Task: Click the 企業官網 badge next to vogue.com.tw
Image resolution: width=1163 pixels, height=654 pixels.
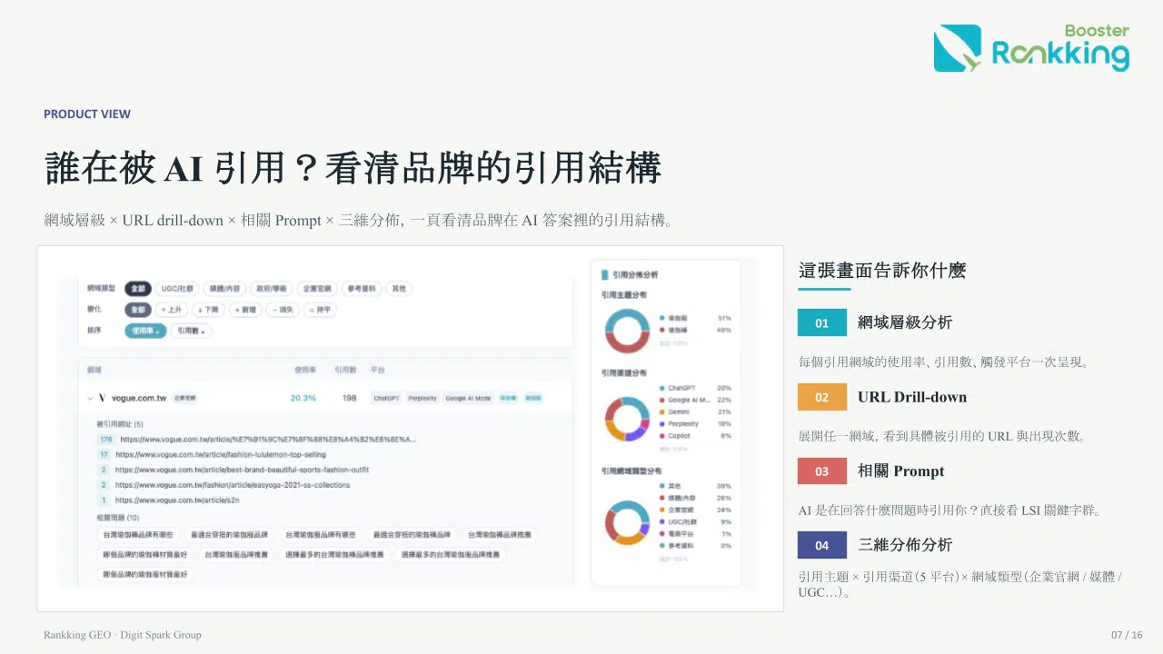Action: coord(184,398)
